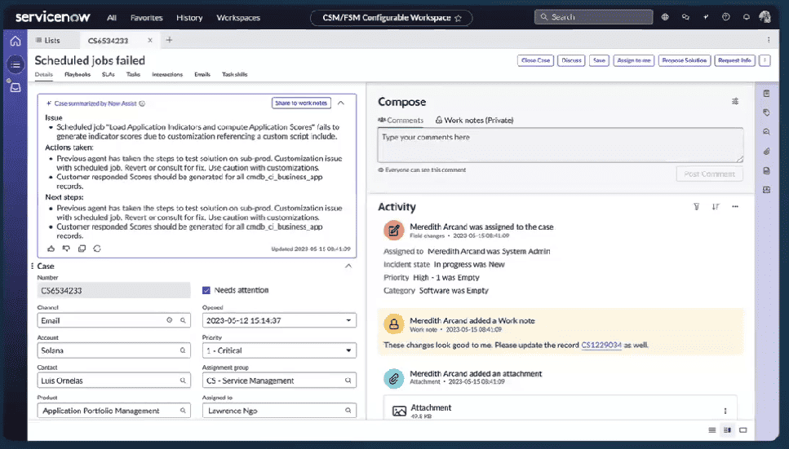Look up the Assignment group search icon
789x449 pixels.
348,381
